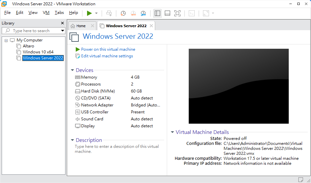Toggle the thumbnail bar view icon
The width and height of the screenshot is (311, 183).
coord(167,13)
